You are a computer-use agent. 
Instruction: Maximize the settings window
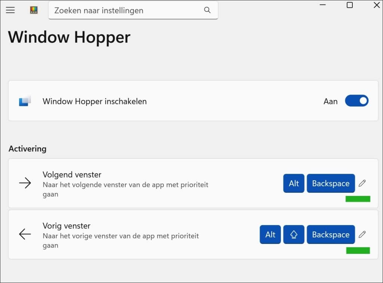pos(350,5)
